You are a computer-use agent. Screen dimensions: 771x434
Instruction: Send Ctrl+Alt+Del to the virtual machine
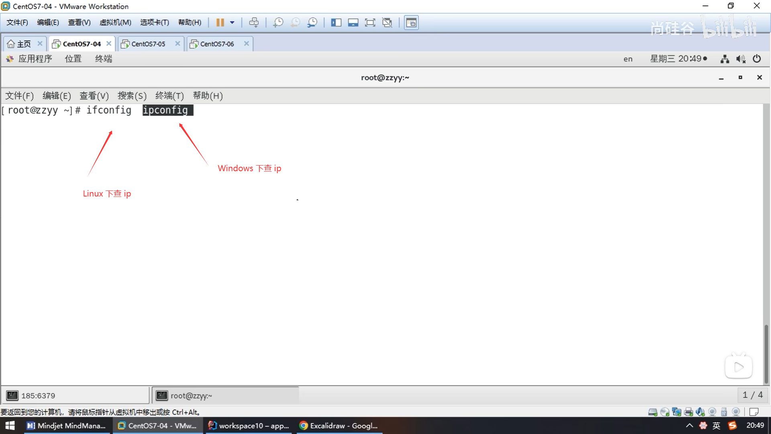tap(254, 23)
